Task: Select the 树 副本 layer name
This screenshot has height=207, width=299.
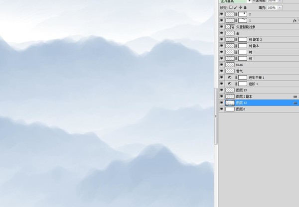Action: coord(254,46)
